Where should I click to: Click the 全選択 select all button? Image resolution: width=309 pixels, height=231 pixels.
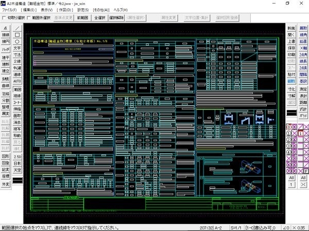[x=100, y=18]
